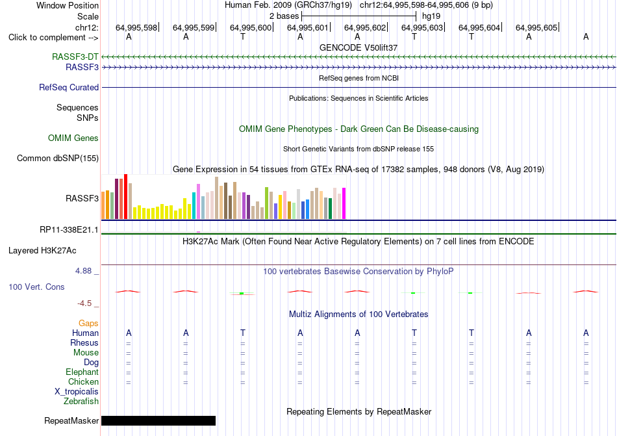
Task: Open the RefSeq Curated track label
Action: click(69, 87)
